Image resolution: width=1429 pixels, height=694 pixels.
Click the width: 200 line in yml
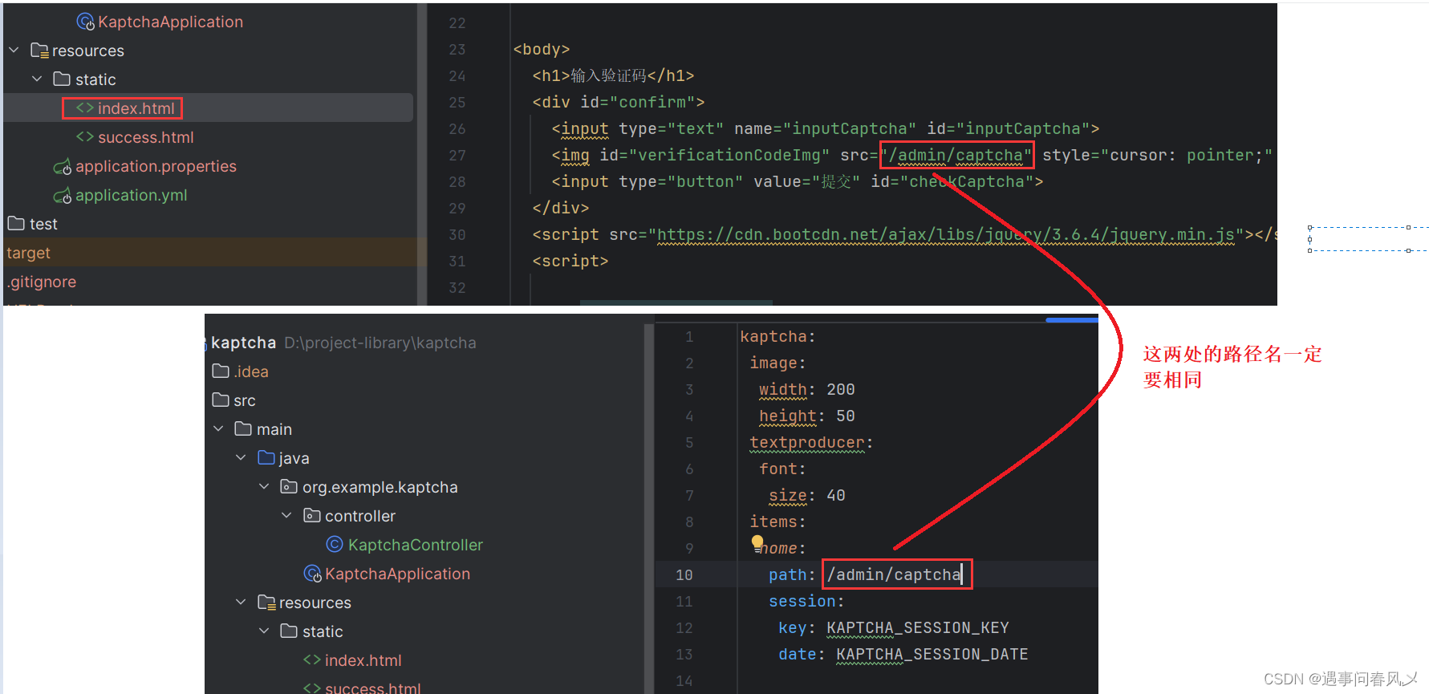806,389
